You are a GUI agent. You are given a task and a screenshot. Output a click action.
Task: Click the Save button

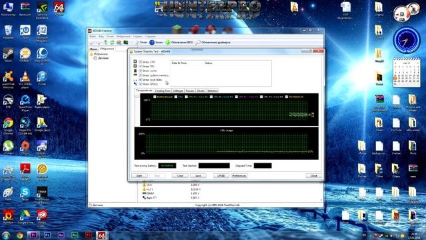point(198,176)
